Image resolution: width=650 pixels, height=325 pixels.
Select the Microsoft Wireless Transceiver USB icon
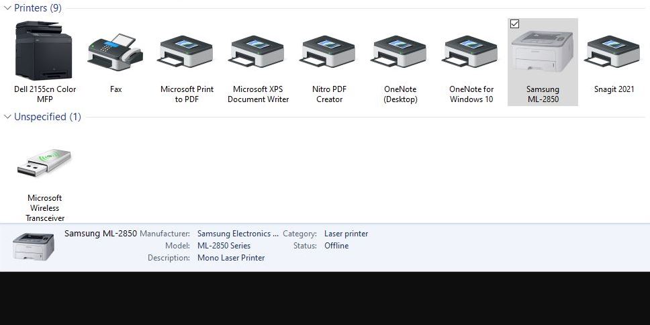click(x=44, y=162)
